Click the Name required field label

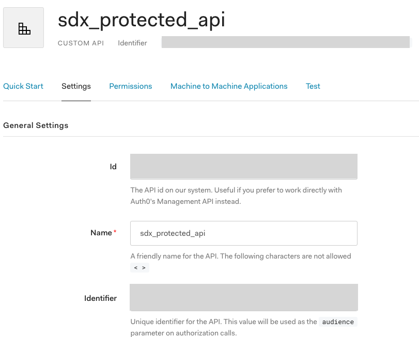pyautogui.click(x=103, y=233)
